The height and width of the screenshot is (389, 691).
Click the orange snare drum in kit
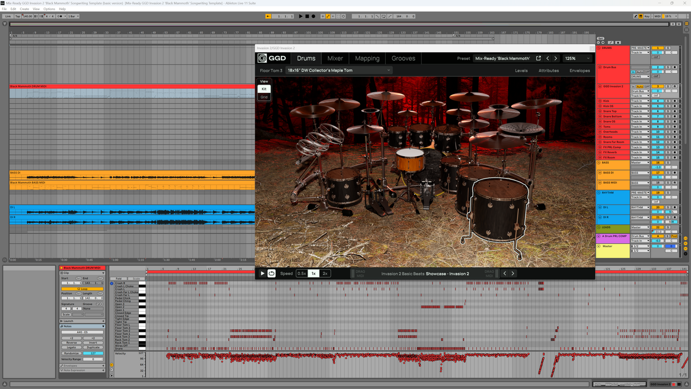click(411, 161)
